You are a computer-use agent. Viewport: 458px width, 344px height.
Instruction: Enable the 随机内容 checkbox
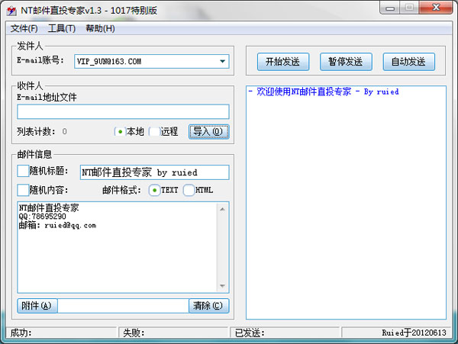23,190
